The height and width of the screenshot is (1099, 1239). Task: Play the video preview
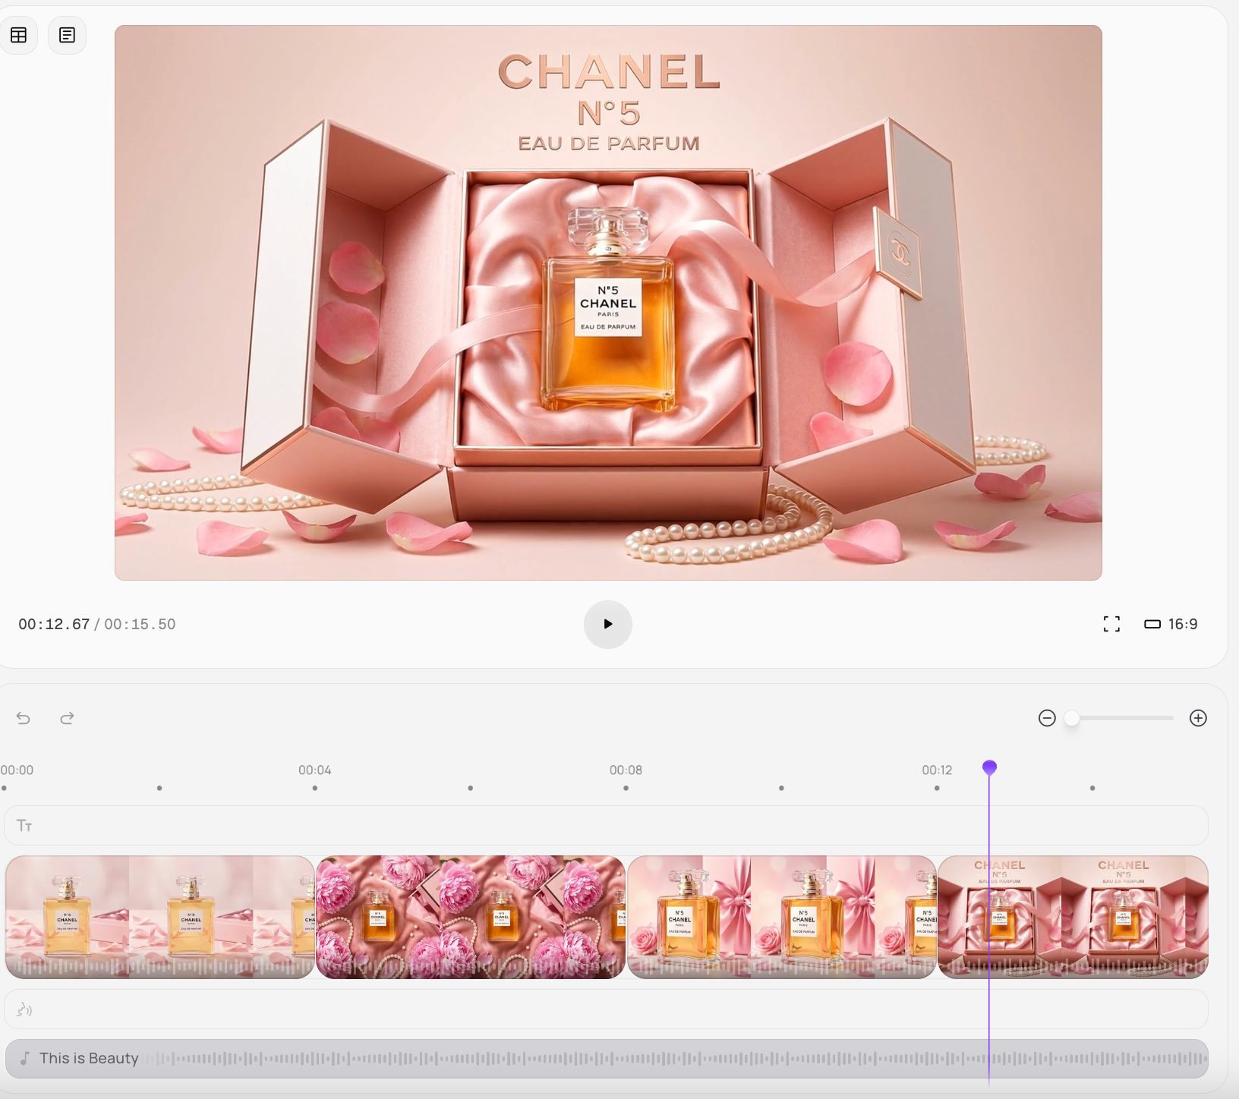click(607, 624)
